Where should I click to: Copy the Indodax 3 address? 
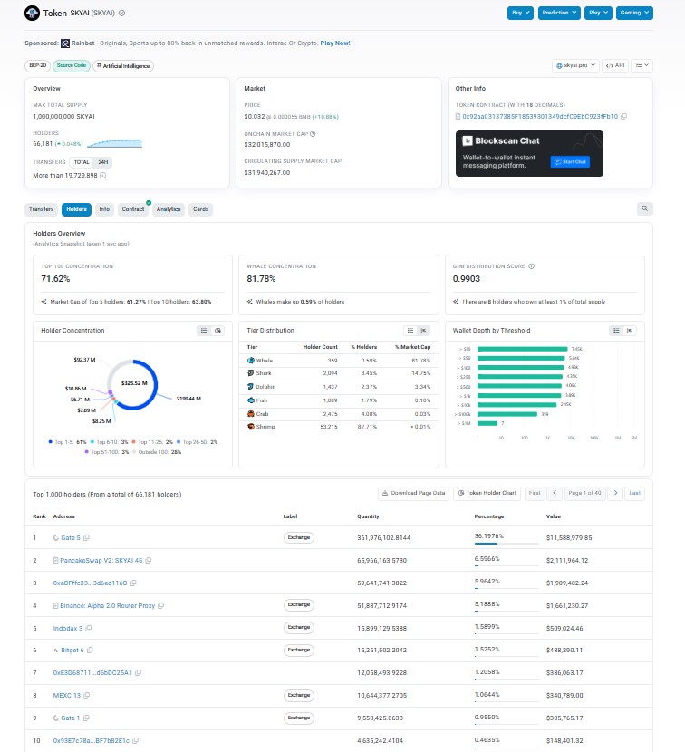(88, 628)
